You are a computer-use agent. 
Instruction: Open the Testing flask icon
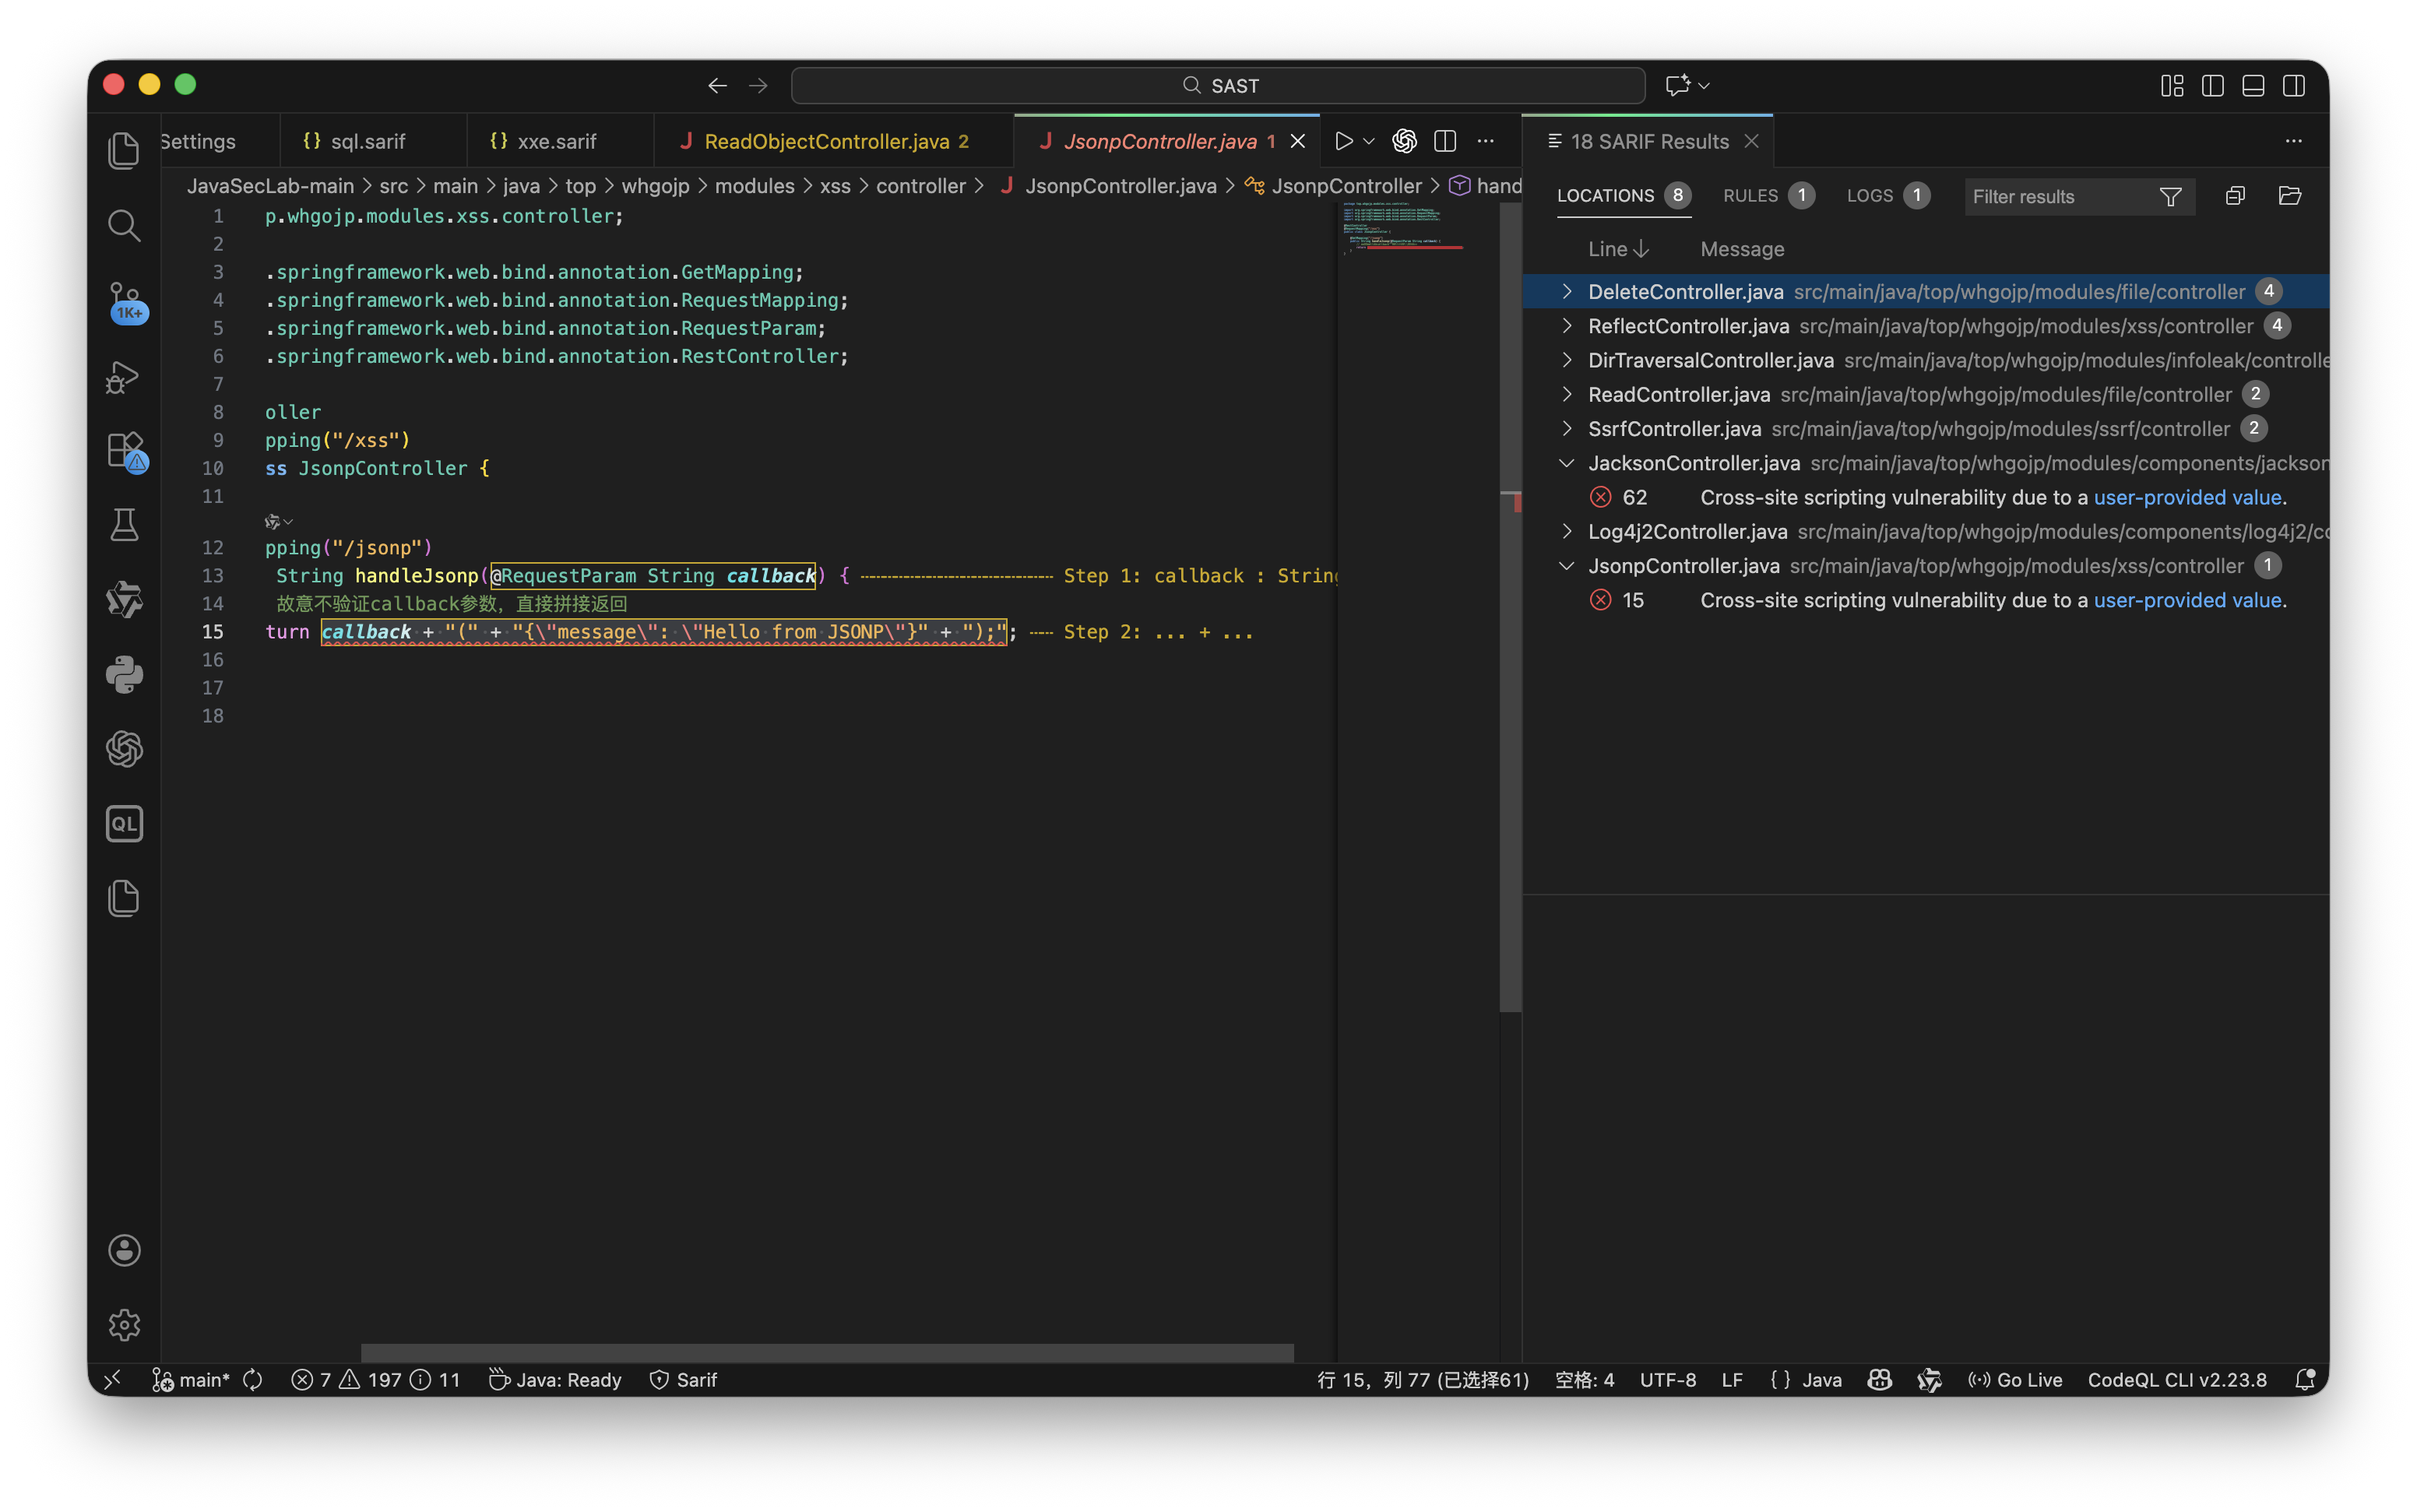pyautogui.click(x=124, y=525)
